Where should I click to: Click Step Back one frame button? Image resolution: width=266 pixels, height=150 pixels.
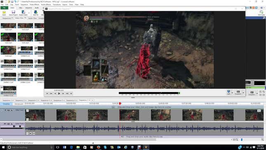tap(55, 93)
